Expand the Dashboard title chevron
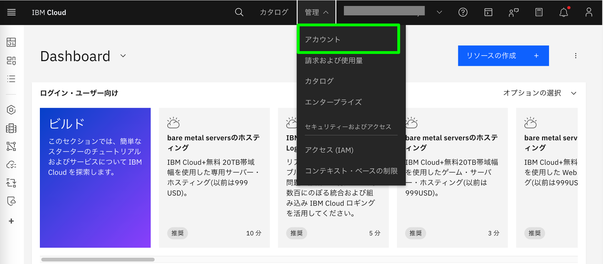Image resolution: width=603 pixels, height=264 pixels. pyautogui.click(x=123, y=56)
